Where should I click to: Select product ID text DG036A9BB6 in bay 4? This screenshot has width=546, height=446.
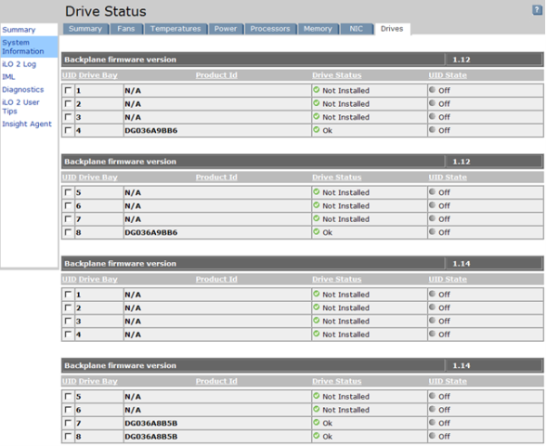coord(151,131)
